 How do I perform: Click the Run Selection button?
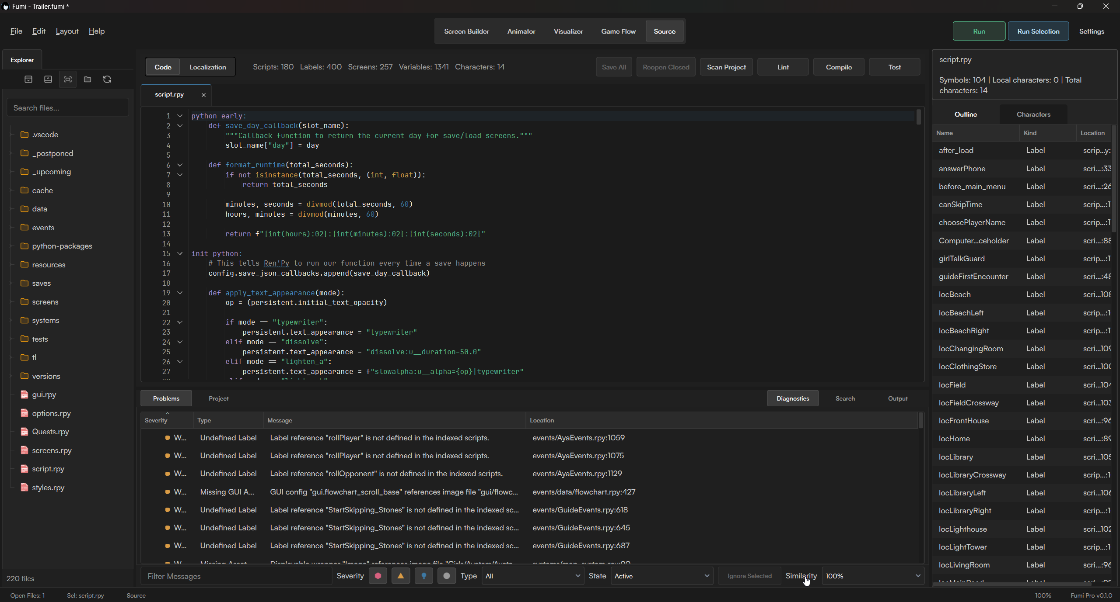coord(1038,31)
